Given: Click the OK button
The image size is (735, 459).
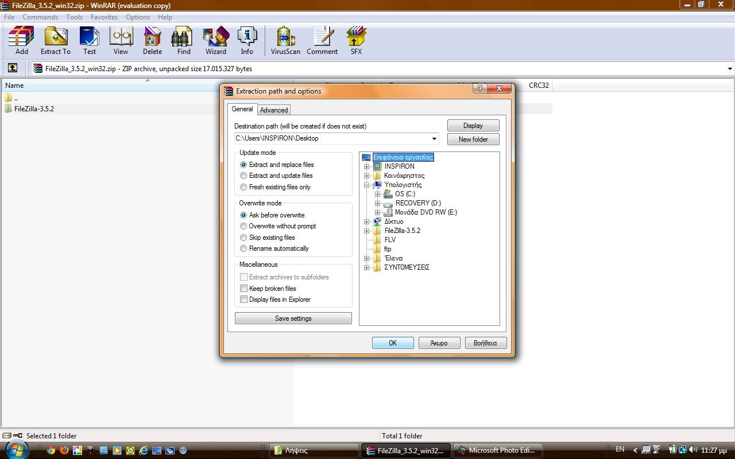Looking at the screenshot, I should click(393, 343).
